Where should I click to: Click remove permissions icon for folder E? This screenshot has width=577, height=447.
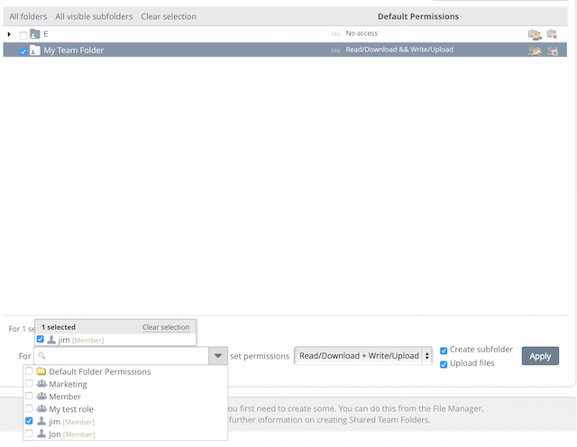coord(552,34)
